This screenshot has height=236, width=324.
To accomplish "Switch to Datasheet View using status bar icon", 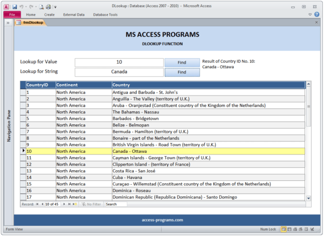I will pyautogui.click(x=289, y=229).
